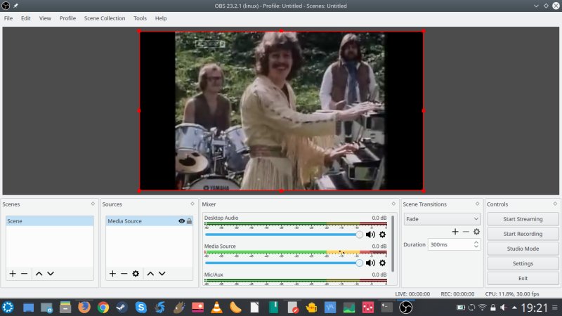Click the Start Streaming button

[x=523, y=219]
